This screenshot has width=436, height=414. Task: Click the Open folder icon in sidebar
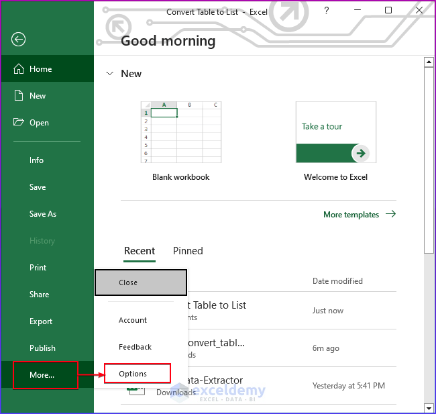coord(19,122)
